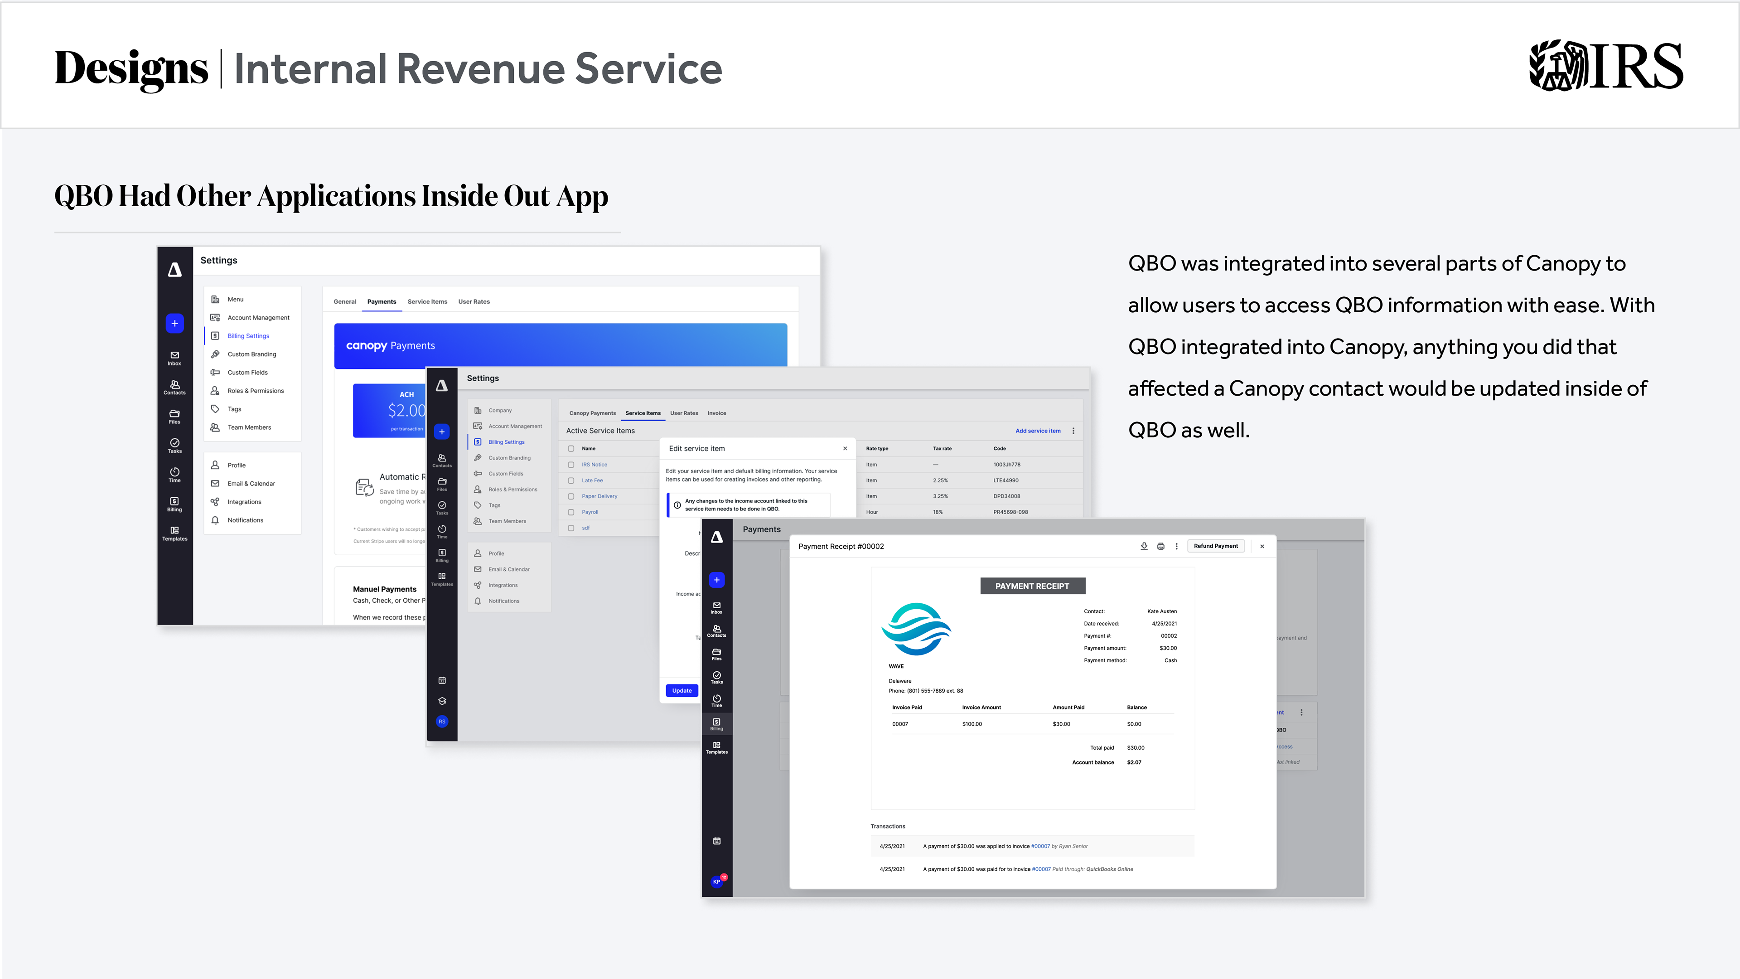Select Service Items tab in middle Settings window
Image resolution: width=1740 pixels, height=979 pixels.
tap(643, 413)
